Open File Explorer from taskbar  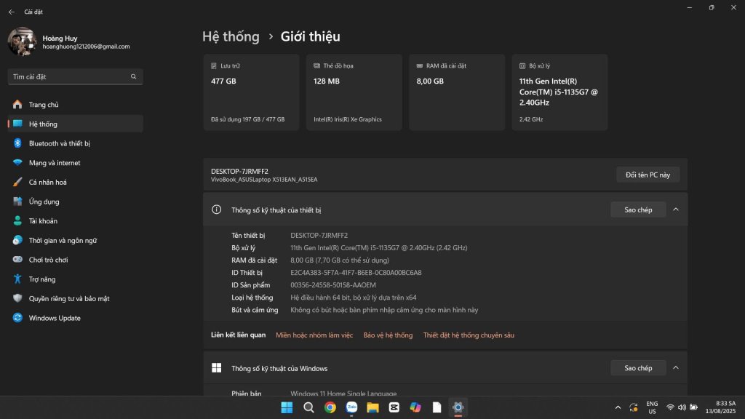click(x=373, y=407)
